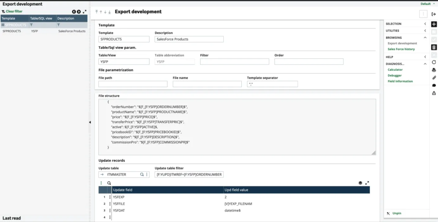Image resolution: width=438 pixels, height=222 pixels.
Task: Click the Update table filter field
Action: tap(189, 174)
